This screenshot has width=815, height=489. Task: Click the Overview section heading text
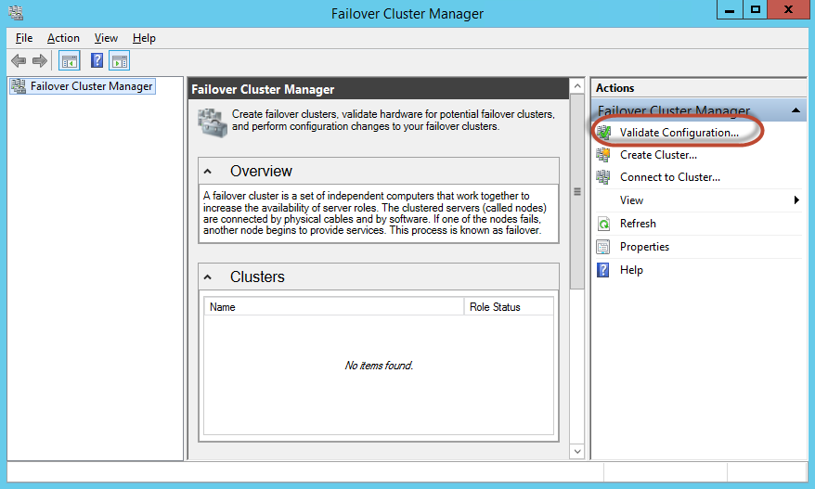pyautogui.click(x=261, y=171)
